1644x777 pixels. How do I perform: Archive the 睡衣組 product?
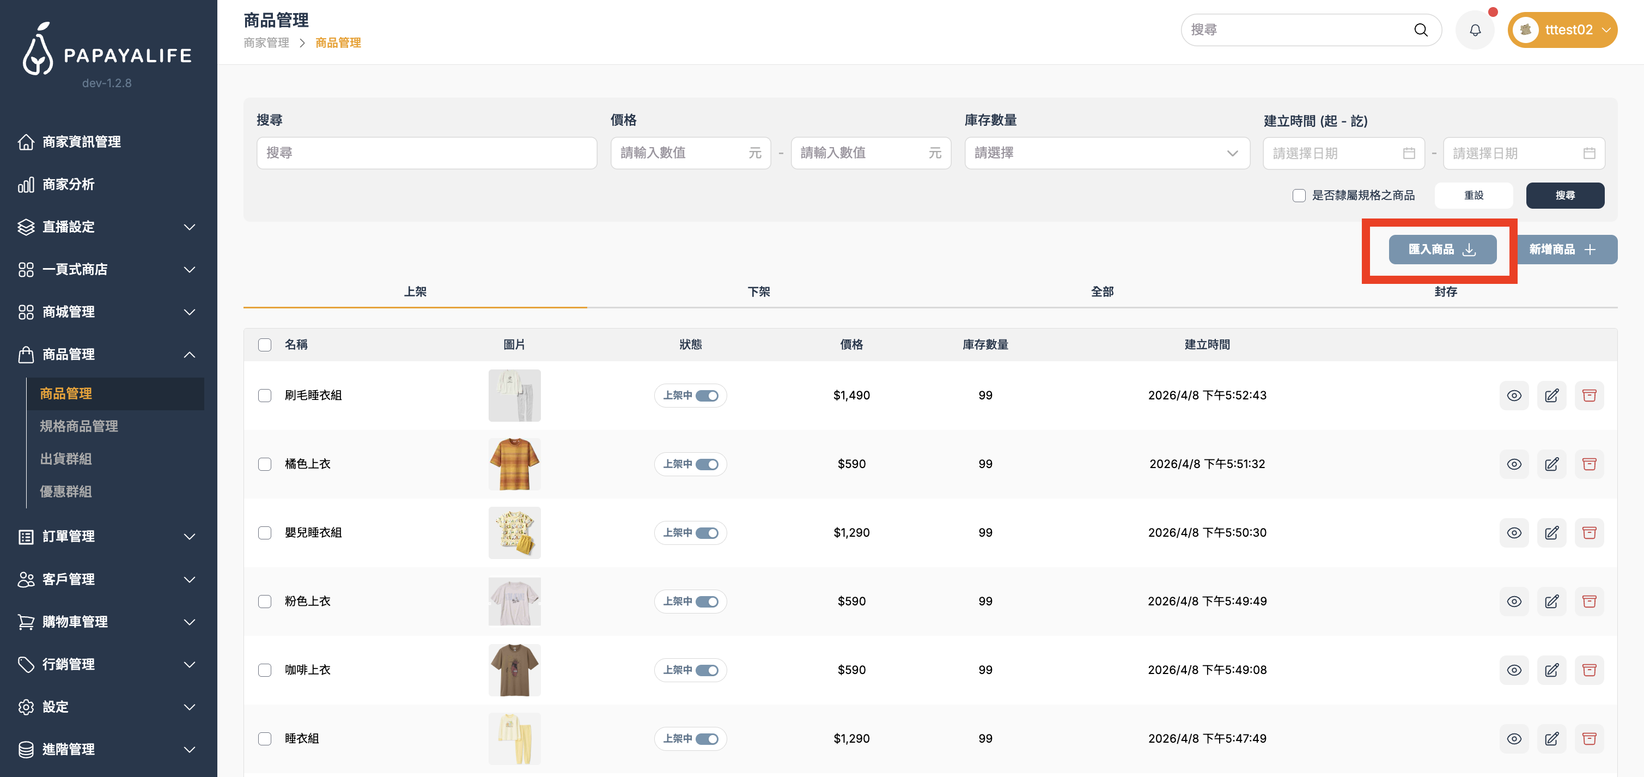coord(1588,739)
